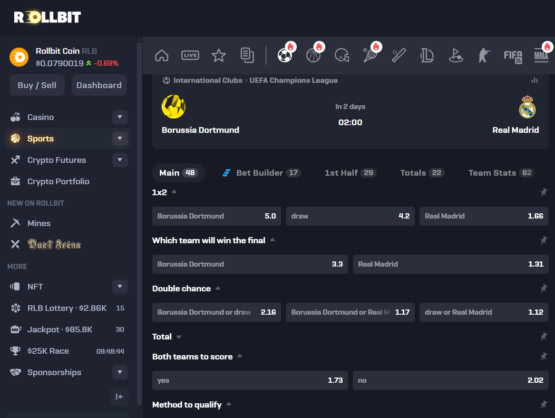Collapse the Method to qualify section
This screenshot has height=418, width=555.
coord(229,404)
